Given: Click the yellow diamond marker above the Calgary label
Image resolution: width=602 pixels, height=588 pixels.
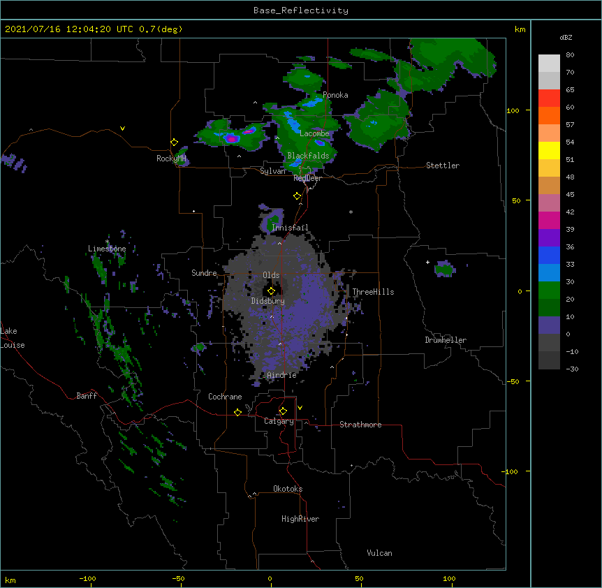Looking at the screenshot, I should (283, 411).
